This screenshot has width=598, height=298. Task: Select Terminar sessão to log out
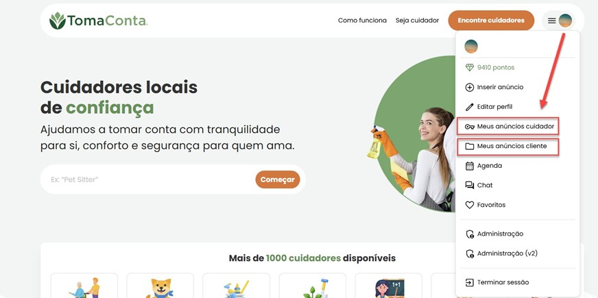coord(497,282)
